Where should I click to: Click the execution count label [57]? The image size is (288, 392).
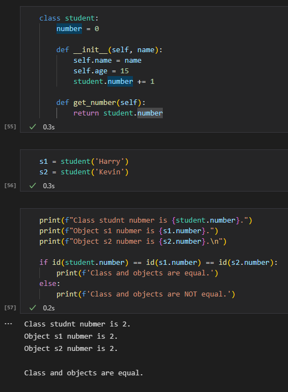click(x=10, y=307)
